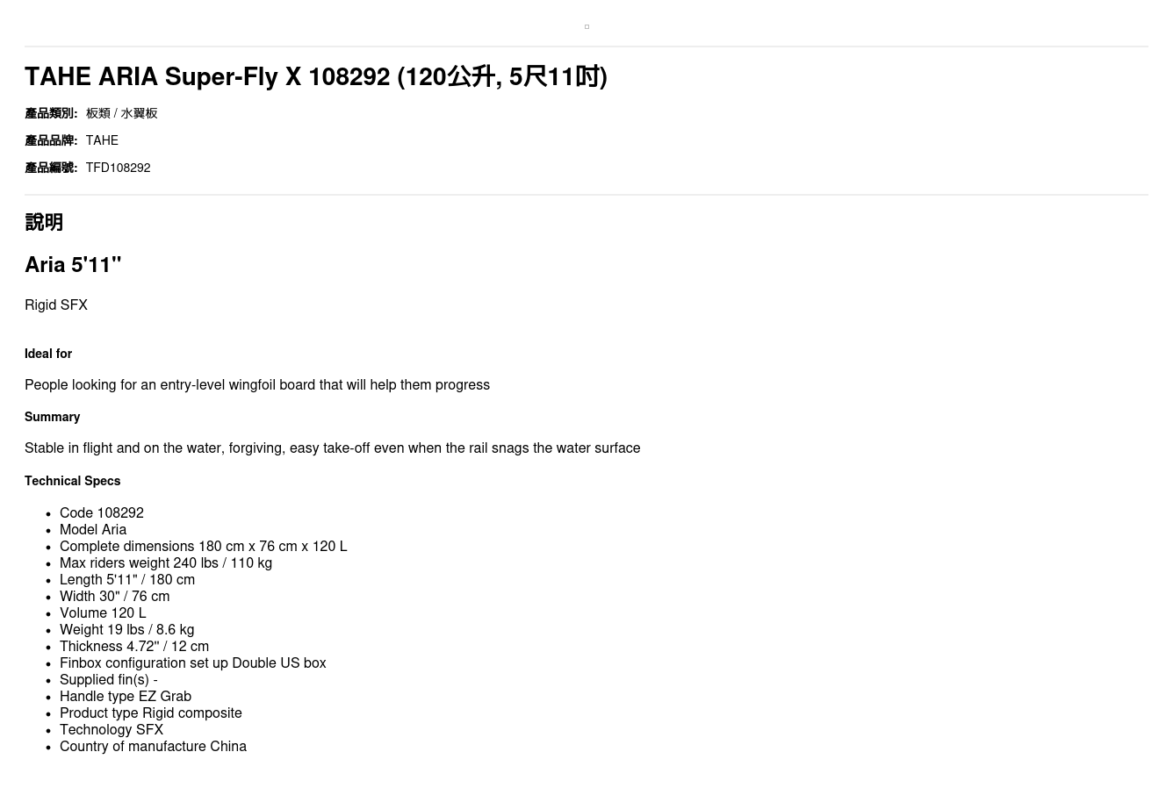The width and height of the screenshot is (1166, 795).
Task: Click the small placeholder image icon at top
Action: coord(587,27)
